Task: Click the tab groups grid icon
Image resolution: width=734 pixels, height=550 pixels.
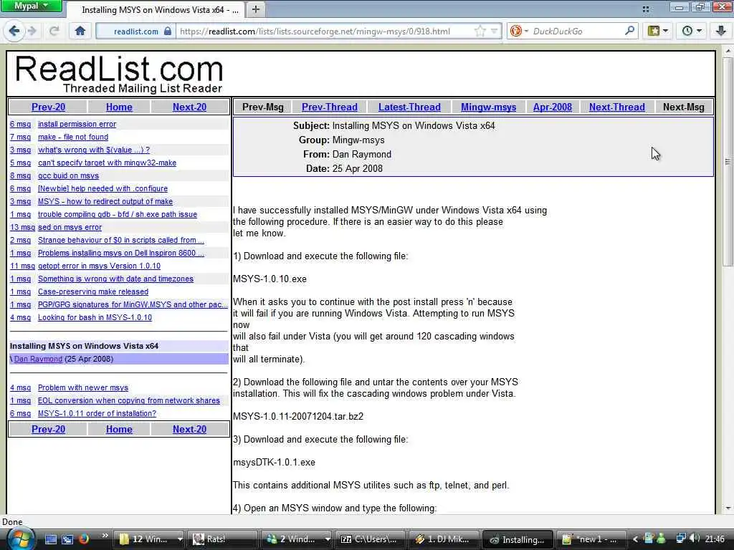Action: 646,9
